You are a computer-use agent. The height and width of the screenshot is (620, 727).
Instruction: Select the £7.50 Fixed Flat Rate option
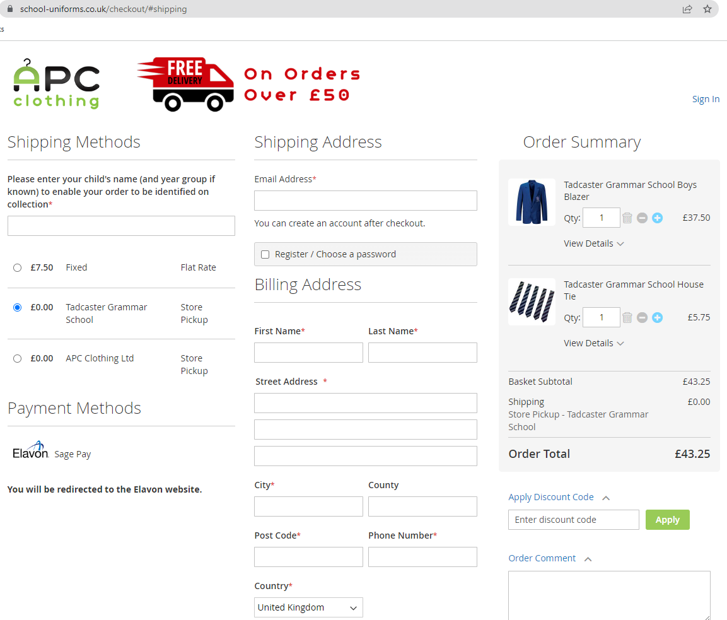[x=17, y=267]
